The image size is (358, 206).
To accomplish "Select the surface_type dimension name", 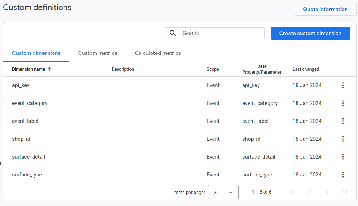I will click(x=27, y=175).
